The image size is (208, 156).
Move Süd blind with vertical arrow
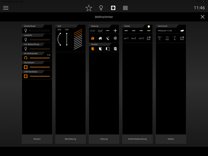tap(67, 39)
